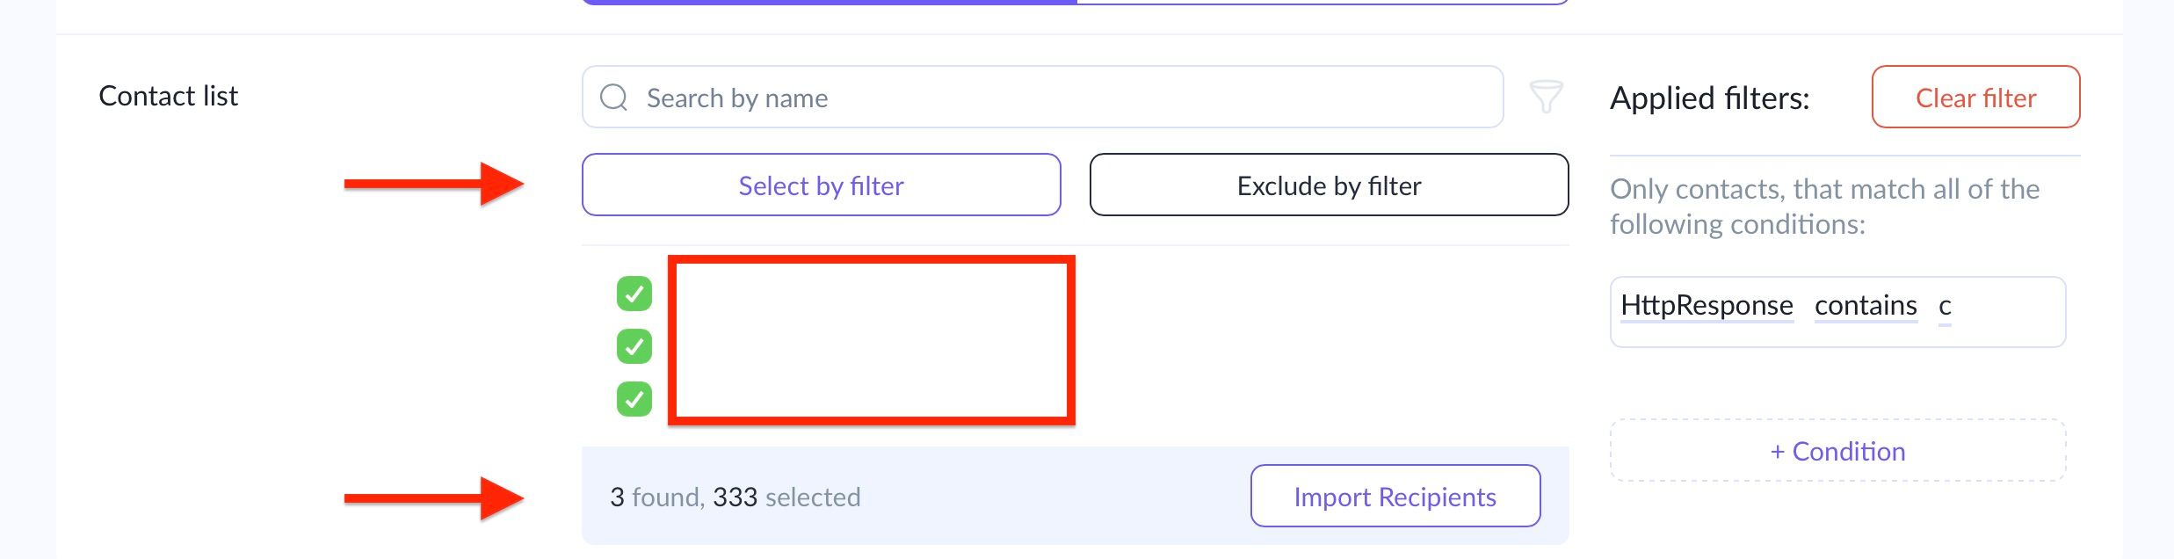Uncheck the first contact checkbox
Screen dimensions: 2174x559
click(634, 294)
